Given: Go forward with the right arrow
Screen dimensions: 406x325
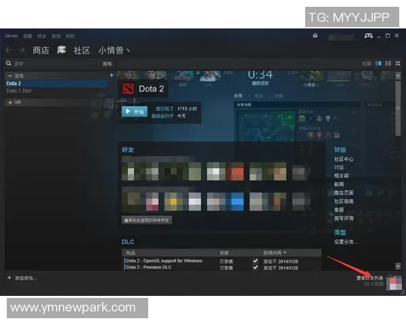Looking at the screenshot, I should coord(22,50).
